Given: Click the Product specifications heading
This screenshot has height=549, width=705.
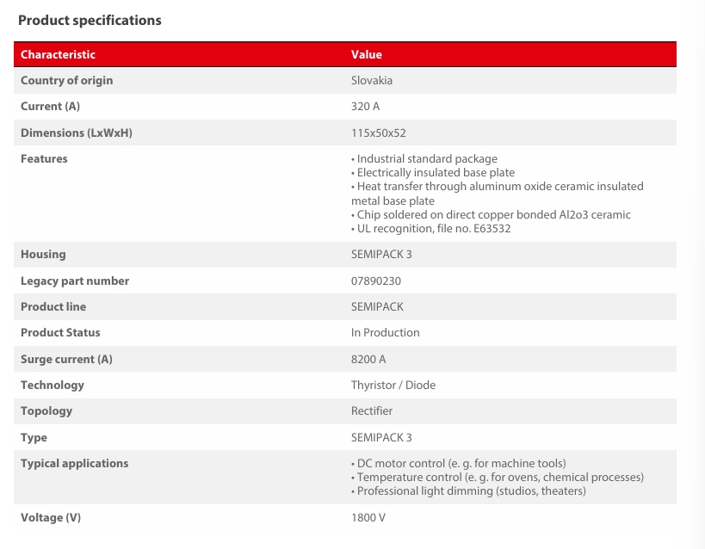Looking at the screenshot, I should (90, 20).
